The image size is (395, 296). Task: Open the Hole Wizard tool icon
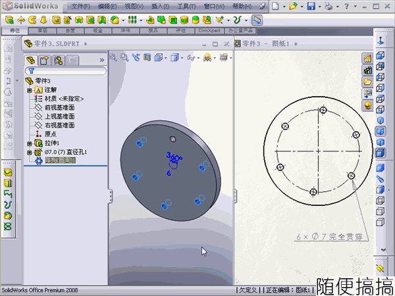pyautogui.click(x=68, y=20)
